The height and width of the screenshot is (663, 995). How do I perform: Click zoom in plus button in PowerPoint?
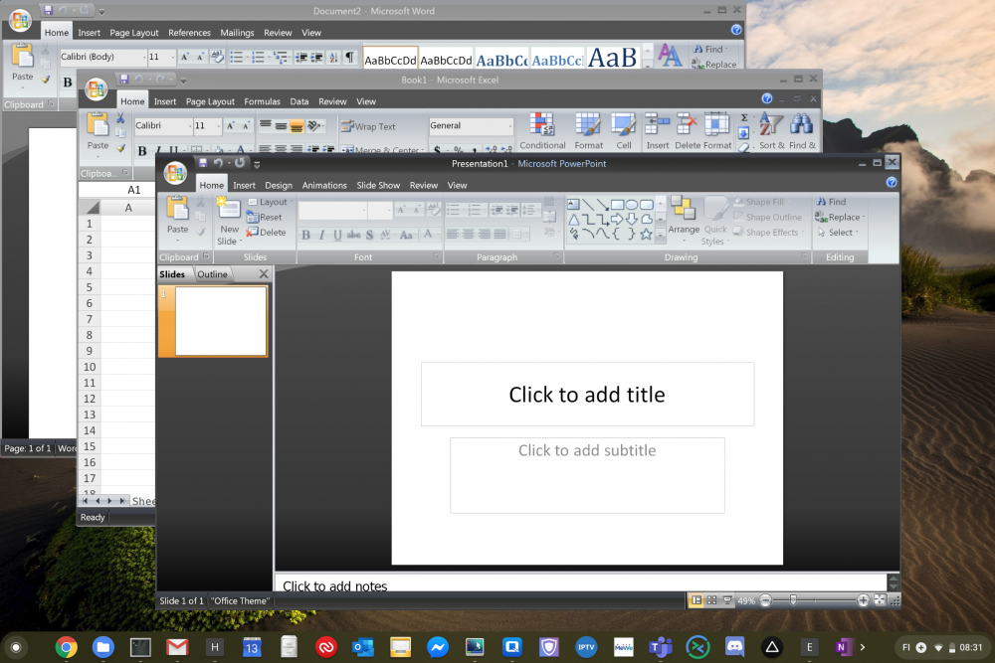point(863,600)
